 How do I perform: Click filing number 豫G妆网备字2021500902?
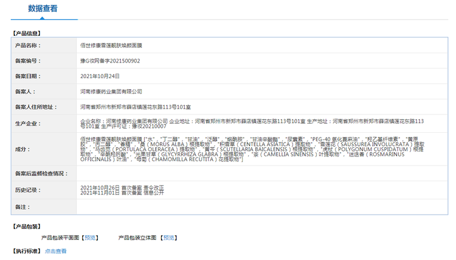click(x=110, y=61)
